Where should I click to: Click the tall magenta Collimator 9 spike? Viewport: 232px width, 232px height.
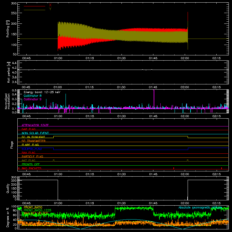154,99
